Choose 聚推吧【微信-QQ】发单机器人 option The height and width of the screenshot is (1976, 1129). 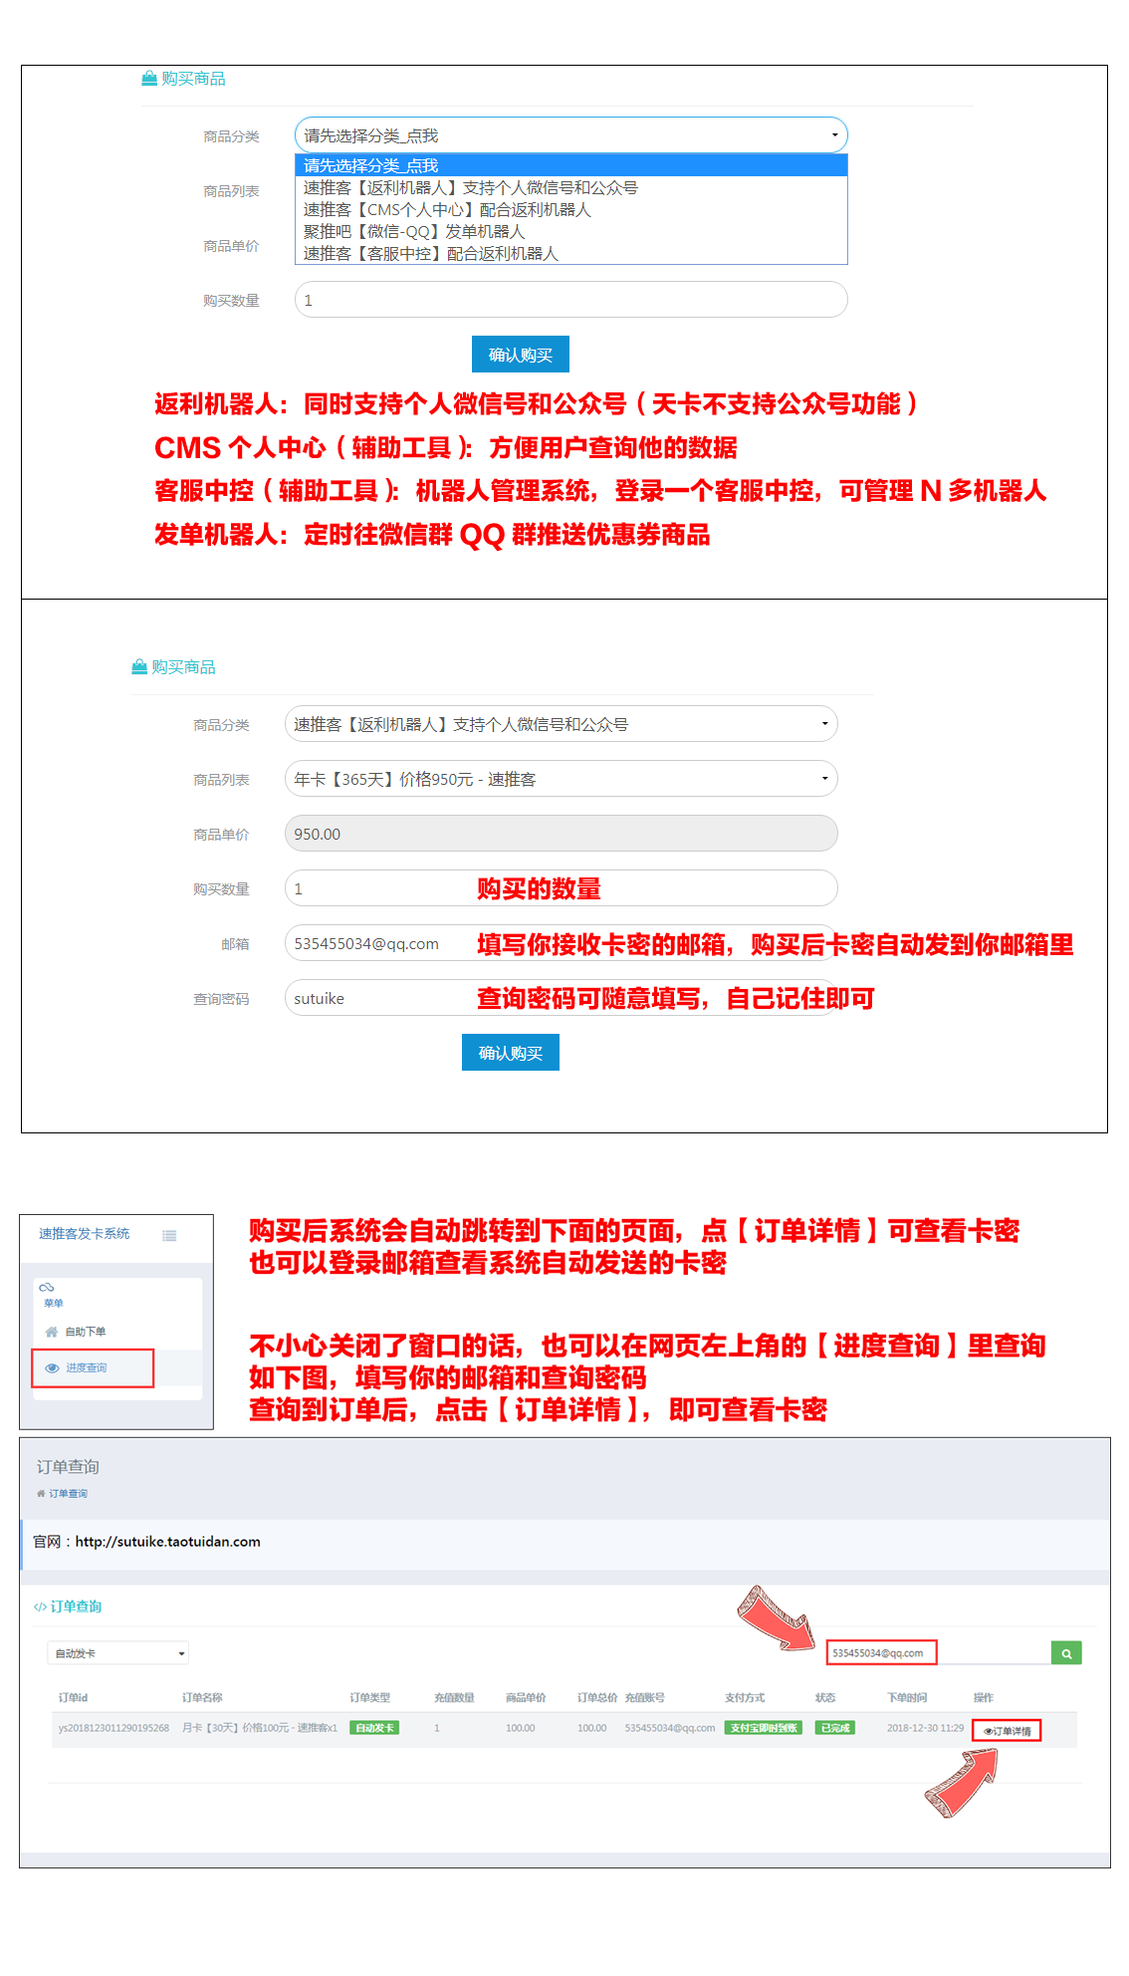pos(570,231)
